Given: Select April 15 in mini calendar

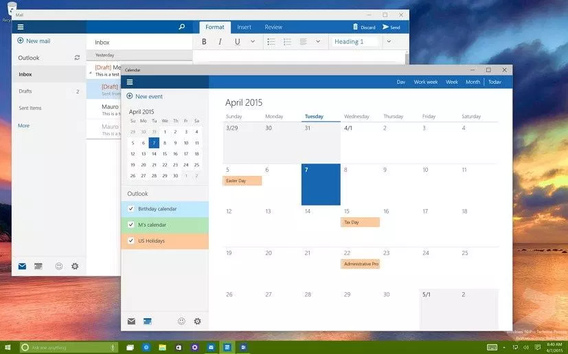Looking at the screenshot, I should tap(165, 154).
